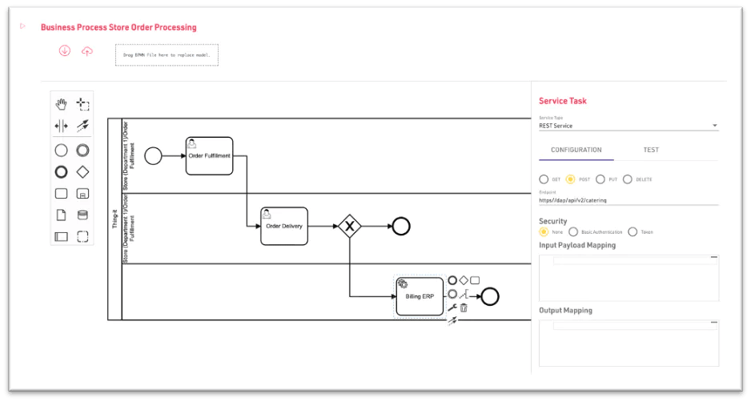The height and width of the screenshot is (402, 751).
Task: Select the start event circle before Order Fulfillment
Action: click(x=153, y=155)
